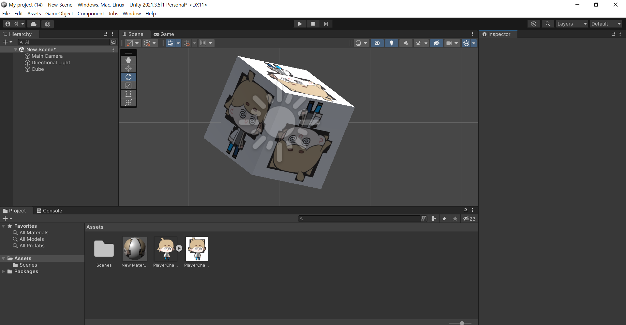
Task: Lock the Inspector panel
Action: (613, 34)
